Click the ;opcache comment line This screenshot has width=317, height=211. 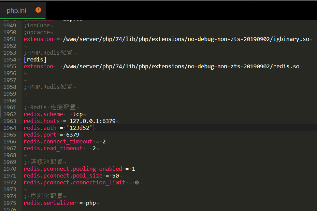point(37,32)
